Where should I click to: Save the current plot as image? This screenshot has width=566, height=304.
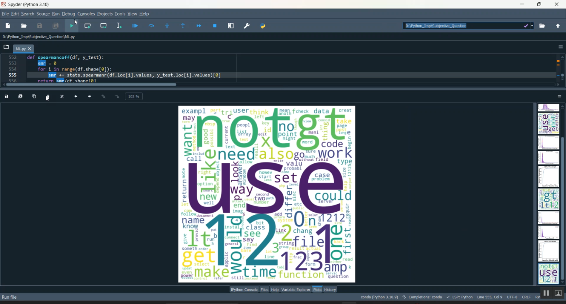[x=6, y=96]
